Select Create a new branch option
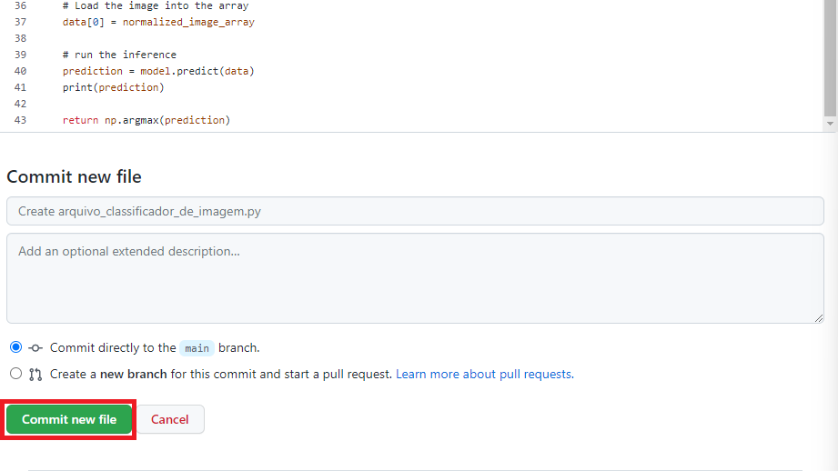The width and height of the screenshot is (838, 471). tap(16, 374)
